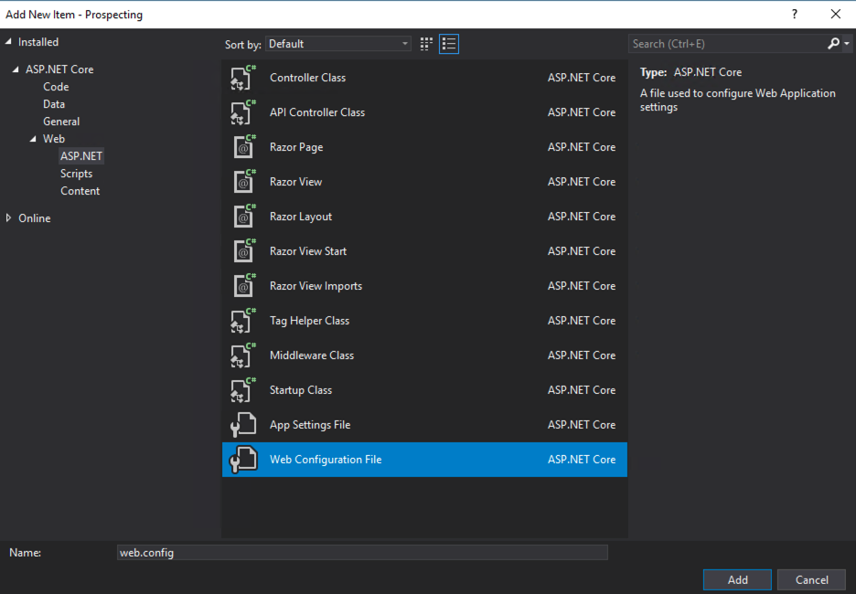Viewport: 856px width, 594px height.
Task: Collapse the ASP.NET Core tree node
Action: (x=15, y=69)
